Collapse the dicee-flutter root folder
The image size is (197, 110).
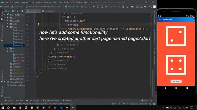tap(5, 15)
